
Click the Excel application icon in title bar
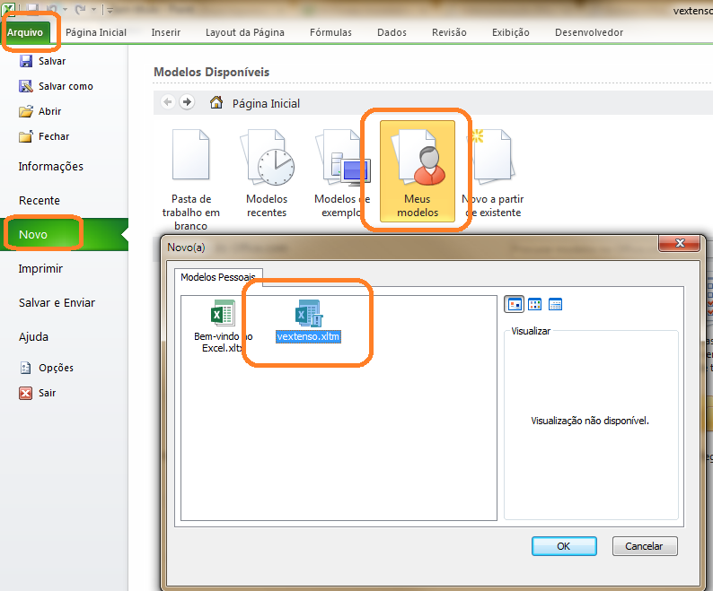coord(7,8)
